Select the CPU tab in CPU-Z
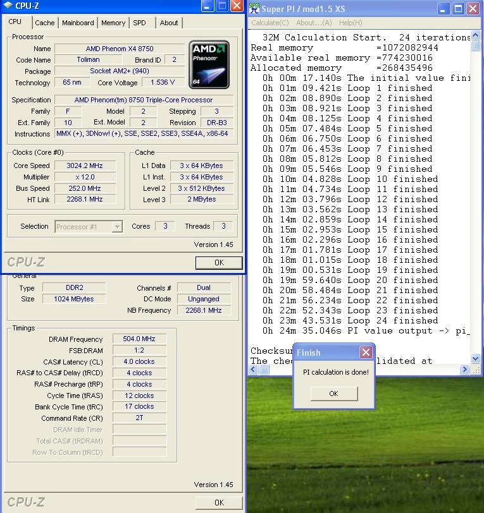 (15, 22)
